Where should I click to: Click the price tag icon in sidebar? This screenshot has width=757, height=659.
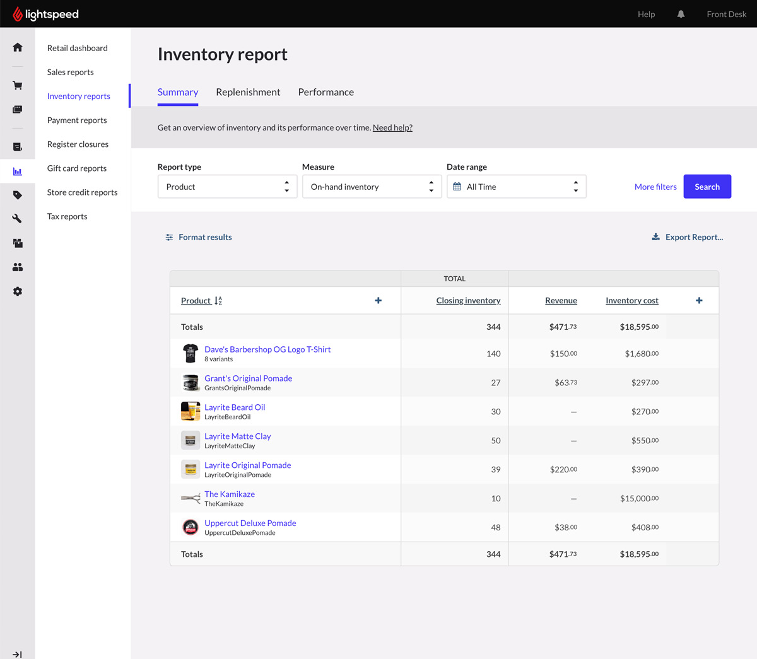tap(18, 195)
